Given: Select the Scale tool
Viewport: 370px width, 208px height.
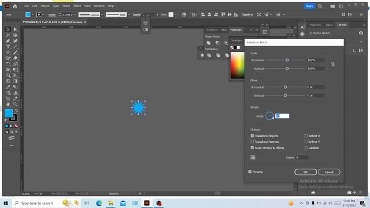Looking at the screenshot, I should (16, 64).
